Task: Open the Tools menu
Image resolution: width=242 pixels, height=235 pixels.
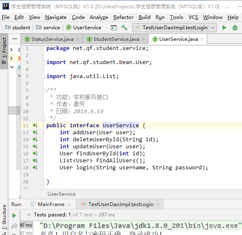Action: [x=177, y=17]
